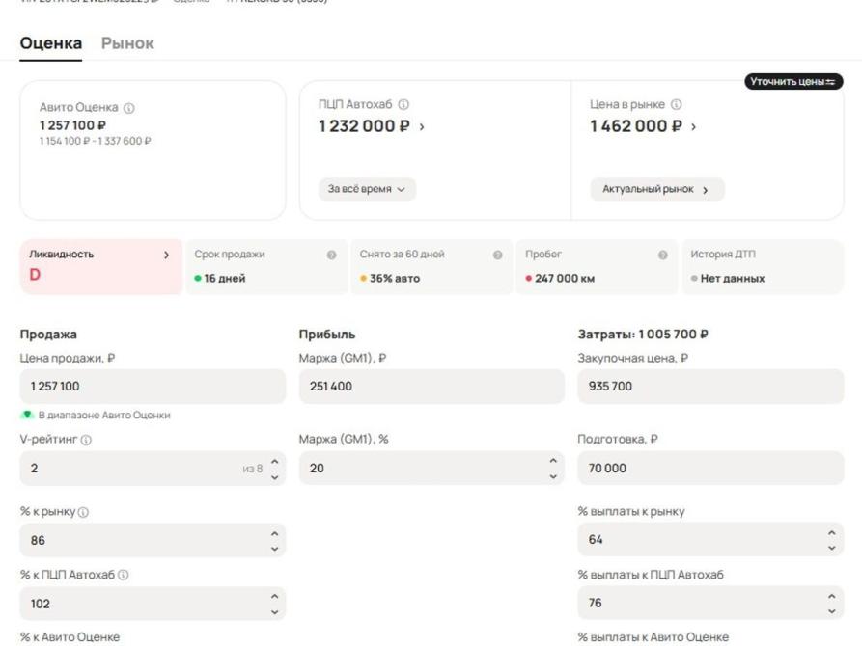Click the Маржа (GM1), ₽ field
The image size is (862, 646).
(431, 387)
